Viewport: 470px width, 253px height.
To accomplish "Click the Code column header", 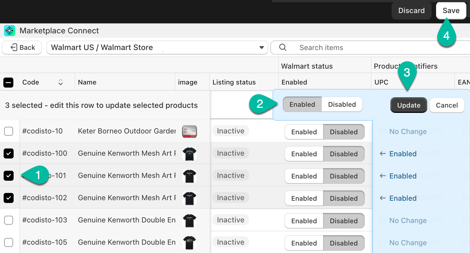I will point(31,82).
